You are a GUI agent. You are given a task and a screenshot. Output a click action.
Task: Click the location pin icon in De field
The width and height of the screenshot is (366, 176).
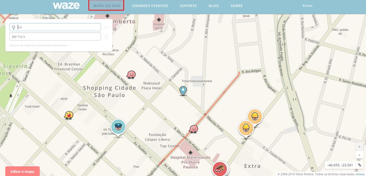click(14, 27)
